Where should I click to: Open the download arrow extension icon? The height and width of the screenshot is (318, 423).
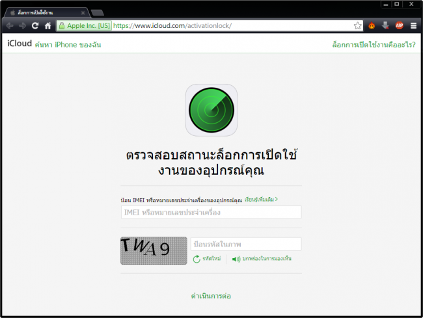coord(385,25)
